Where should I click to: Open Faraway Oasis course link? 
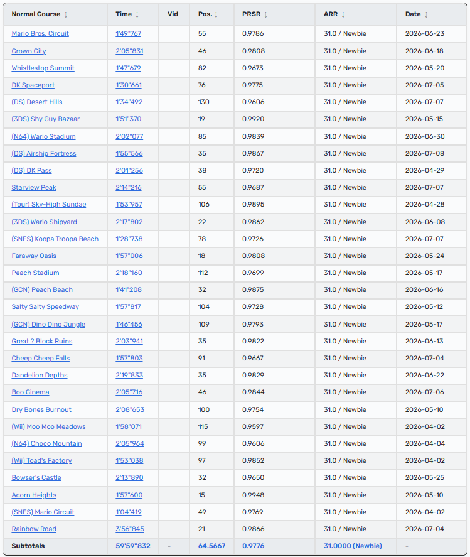[34, 256]
